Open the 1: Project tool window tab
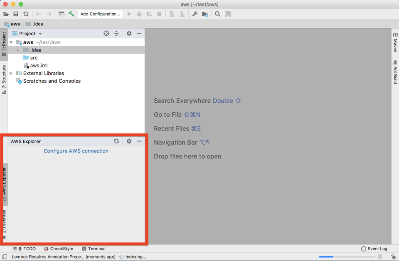Viewport: 399px width, 261px height. [x=4, y=44]
